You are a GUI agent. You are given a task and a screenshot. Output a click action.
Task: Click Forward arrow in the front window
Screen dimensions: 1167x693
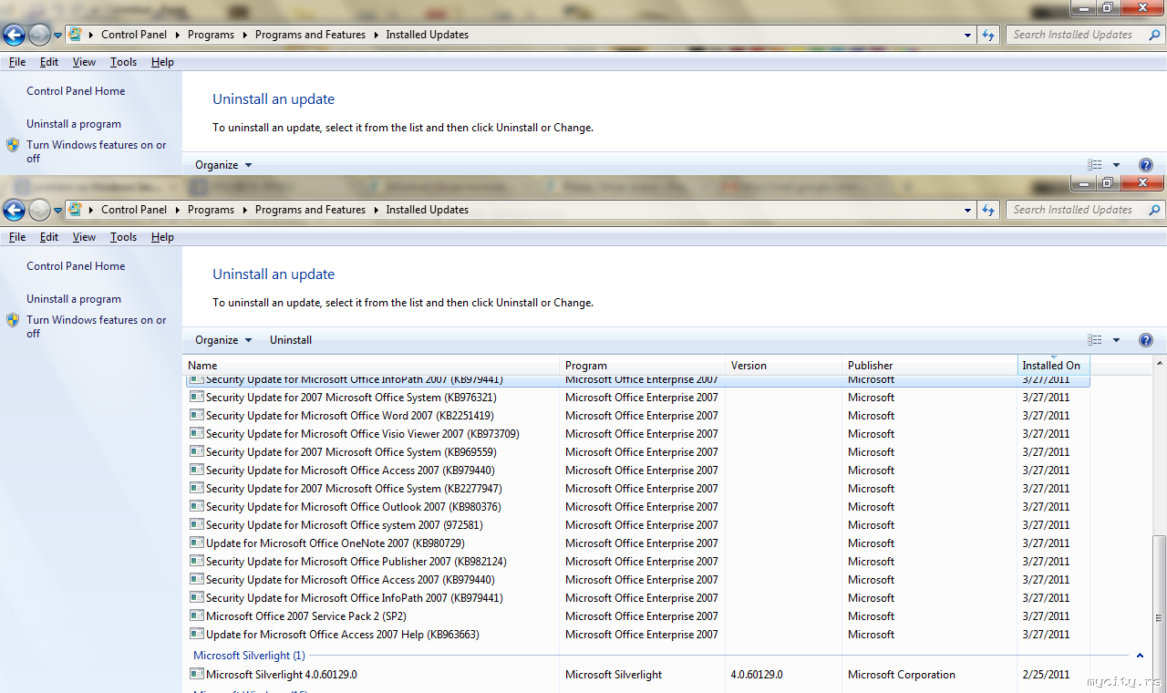[39, 211]
